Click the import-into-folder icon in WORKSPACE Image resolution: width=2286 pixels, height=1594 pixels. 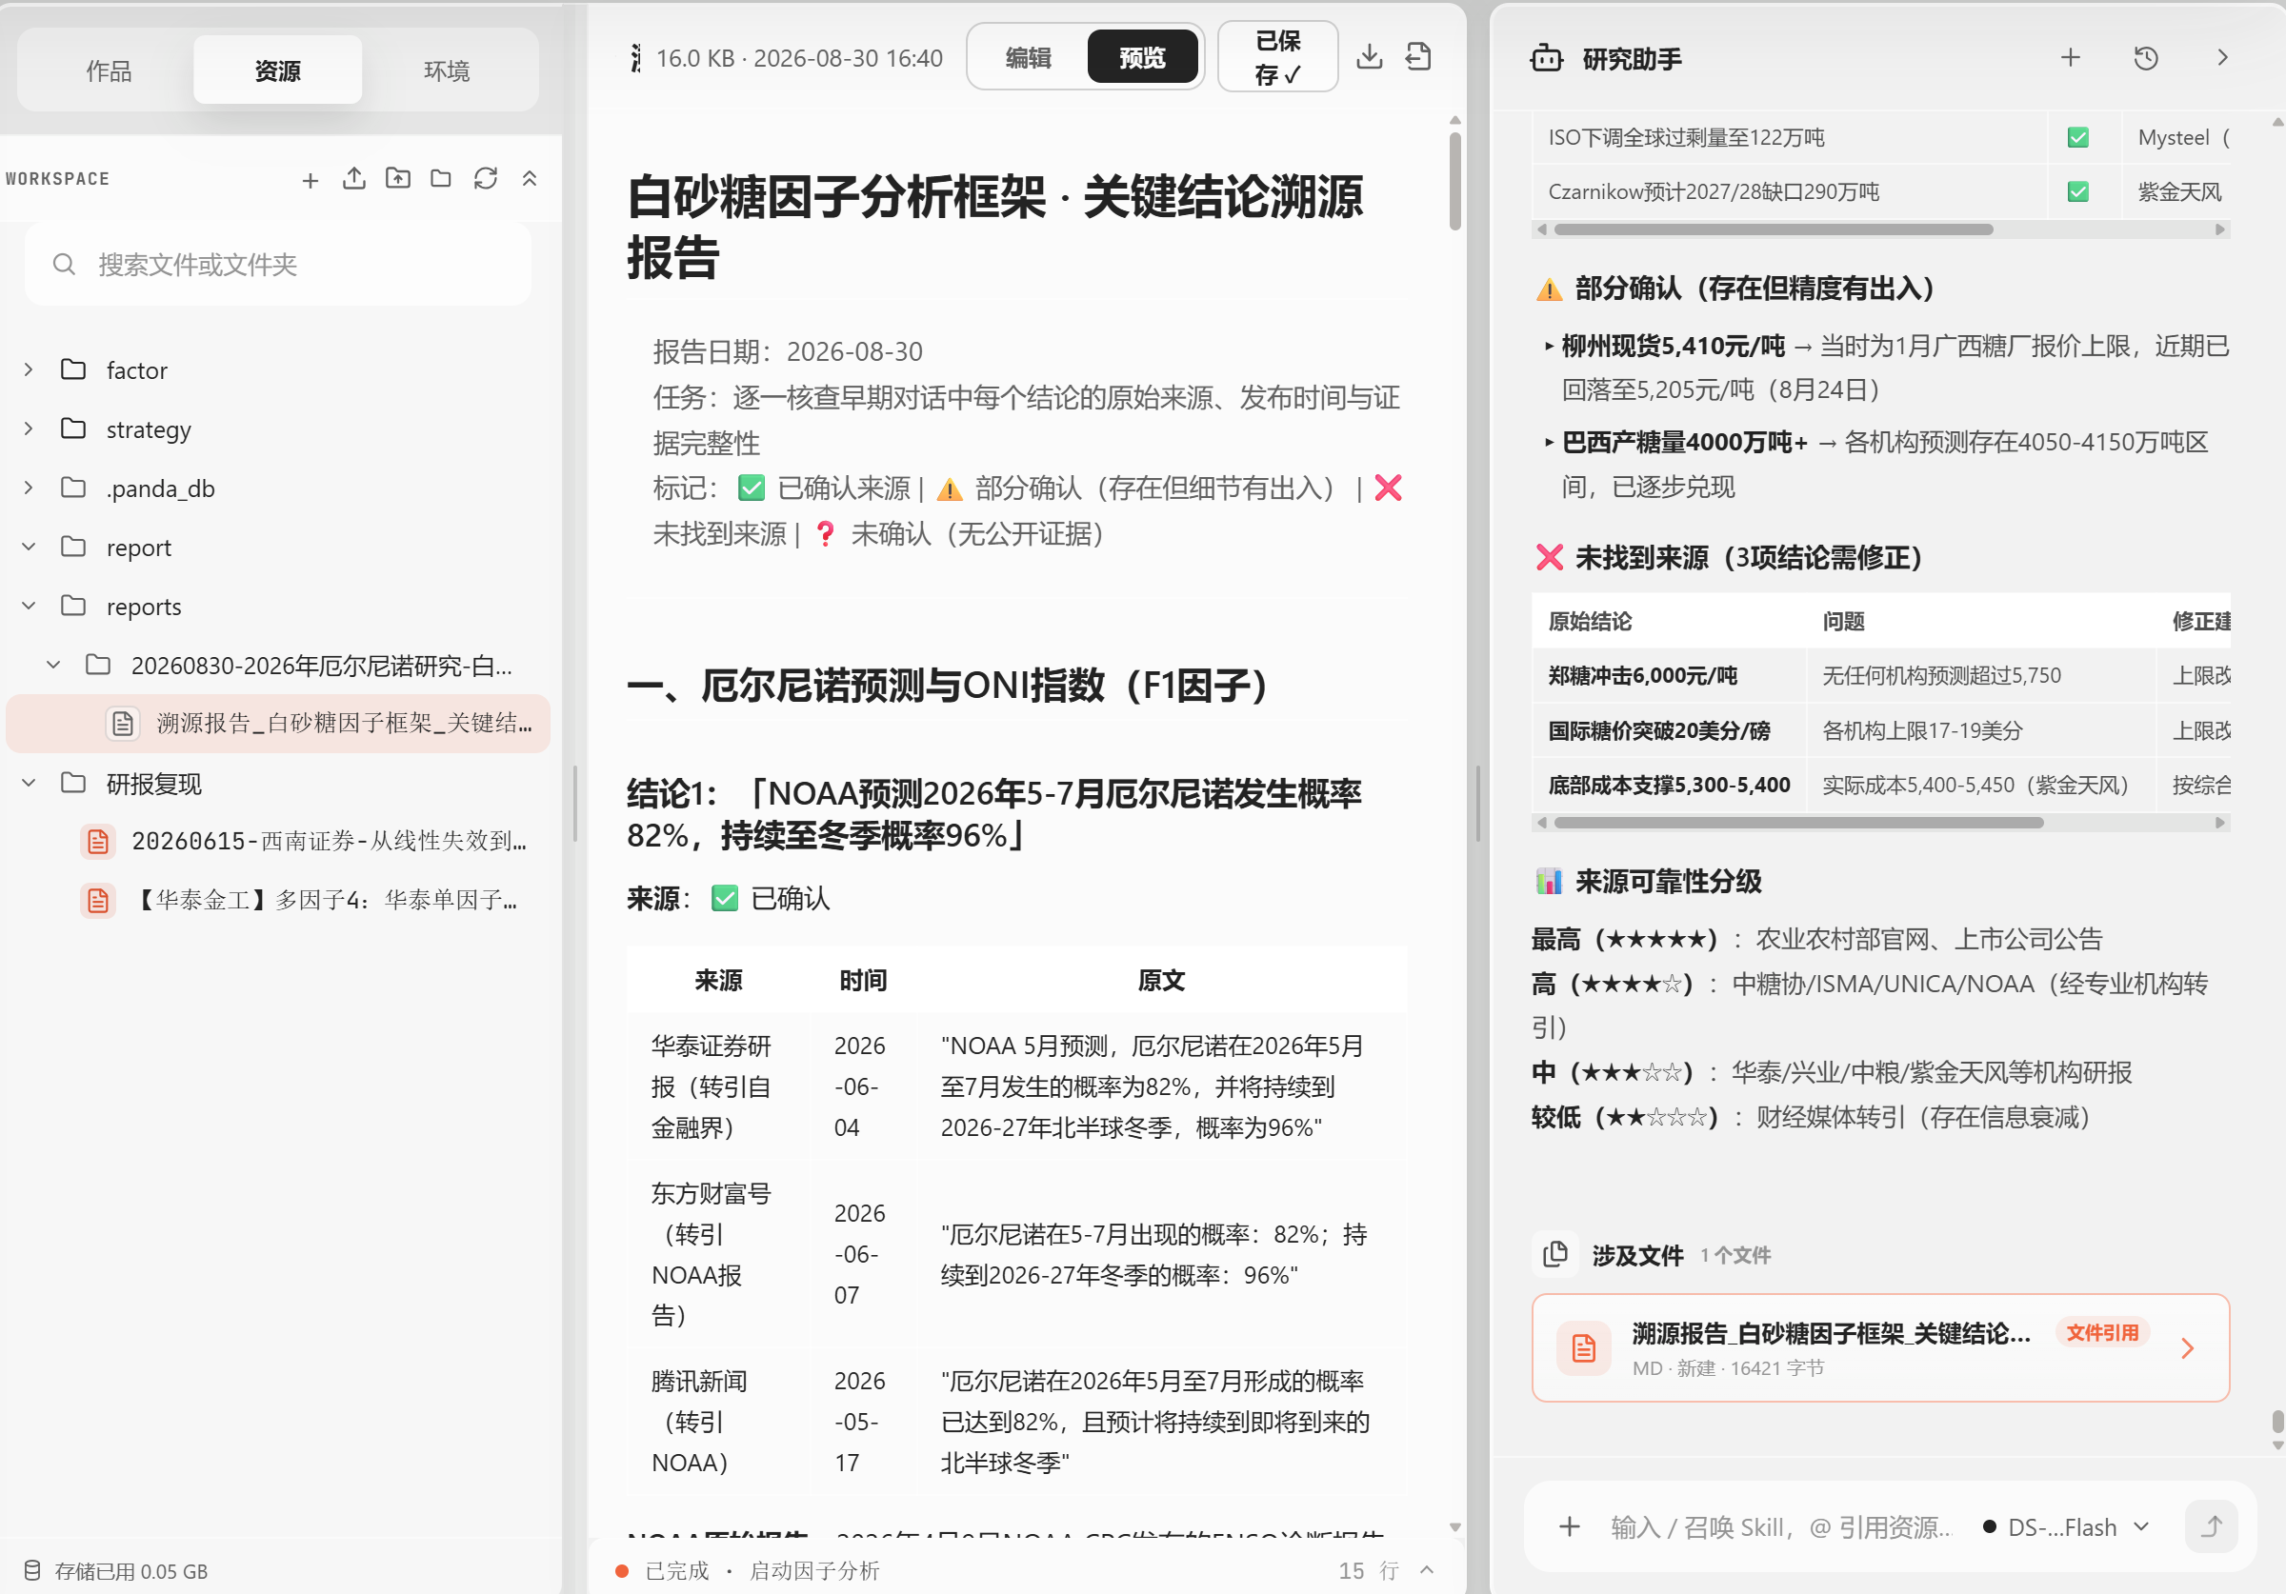398,179
